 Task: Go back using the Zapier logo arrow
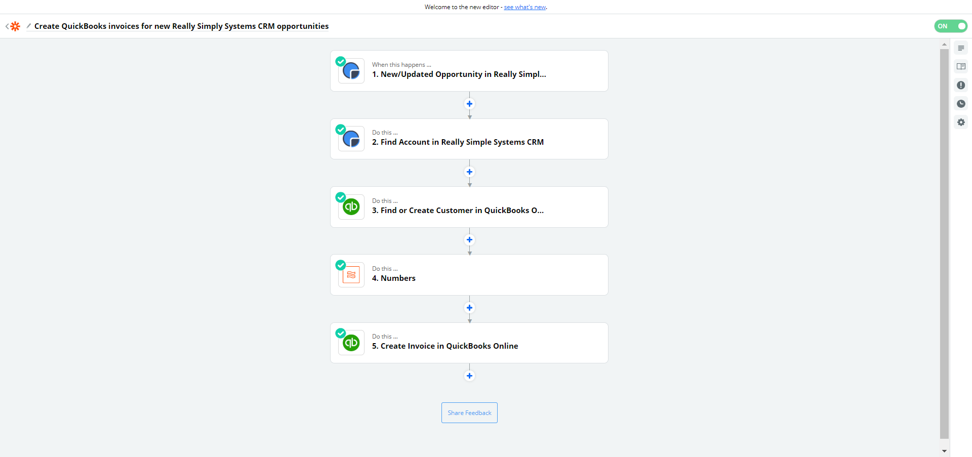pyautogui.click(x=13, y=26)
